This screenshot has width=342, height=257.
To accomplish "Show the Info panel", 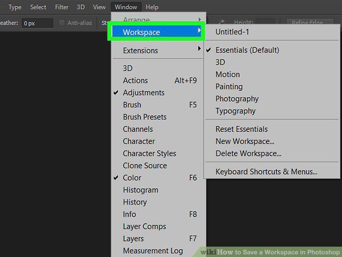I will coord(158,214).
